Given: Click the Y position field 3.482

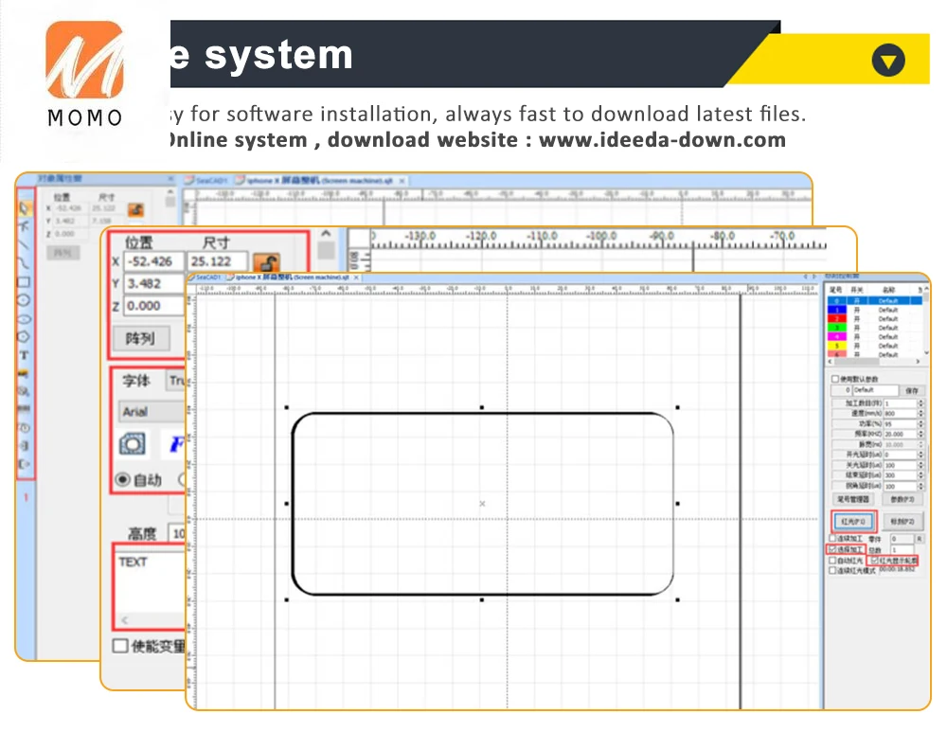Looking at the screenshot, I should [x=154, y=283].
